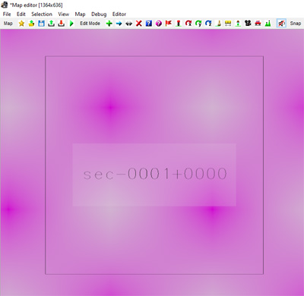Click the Edit Mode toolbar label
This screenshot has height=296, width=304.
pyautogui.click(x=90, y=24)
